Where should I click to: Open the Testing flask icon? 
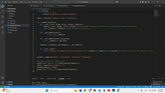[3, 32]
